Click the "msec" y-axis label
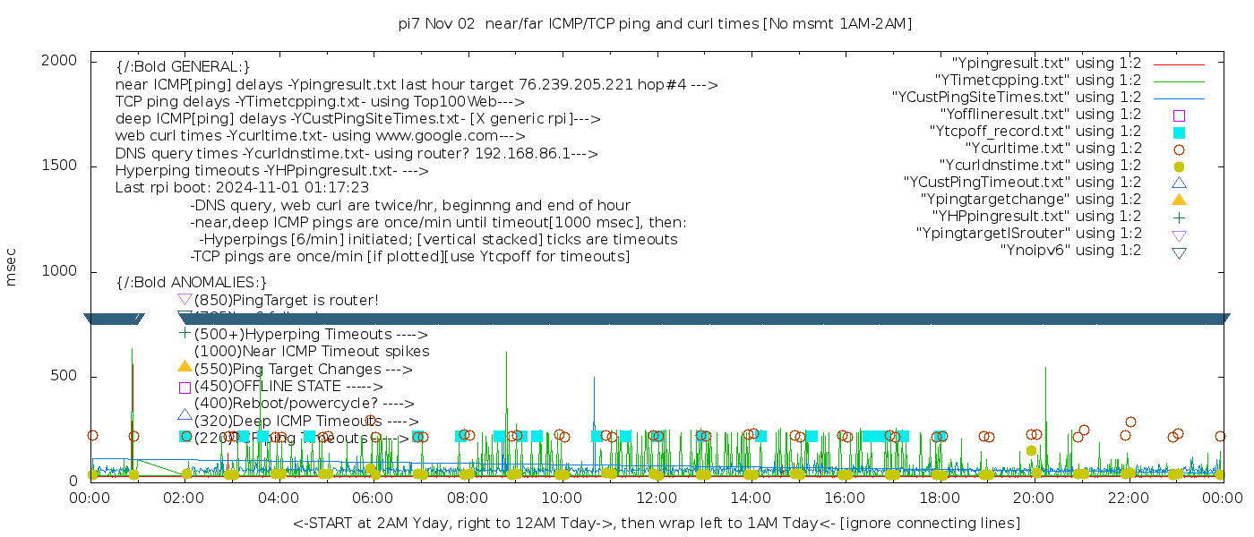 pyautogui.click(x=12, y=270)
